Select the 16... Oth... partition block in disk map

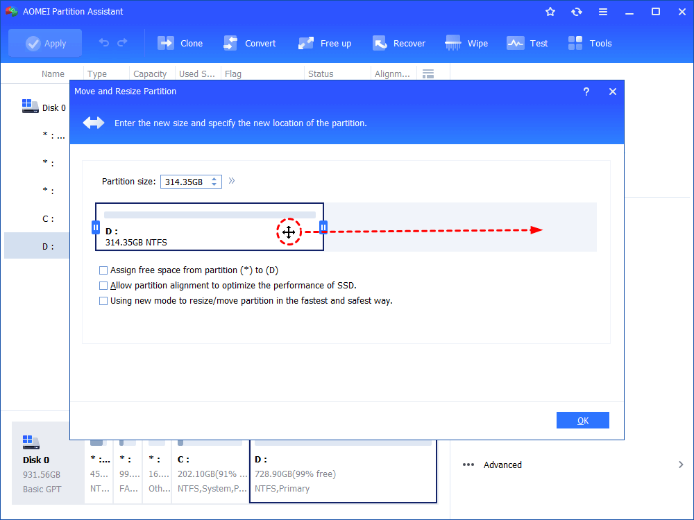click(x=157, y=471)
